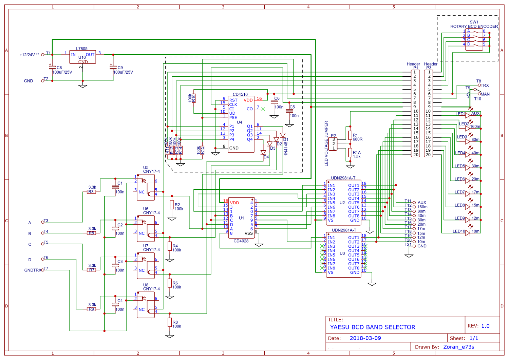The height and width of the screenshot is (360, 509).
Task: Click resistor R1 680R symbol
Action: pyautogui.click(x=350, y=135)
